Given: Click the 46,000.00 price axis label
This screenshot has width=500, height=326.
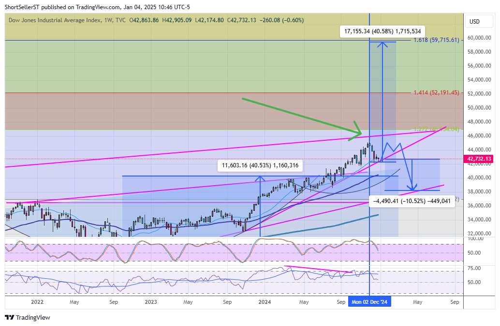Looking at the screenshot, I should coord(479,136).
